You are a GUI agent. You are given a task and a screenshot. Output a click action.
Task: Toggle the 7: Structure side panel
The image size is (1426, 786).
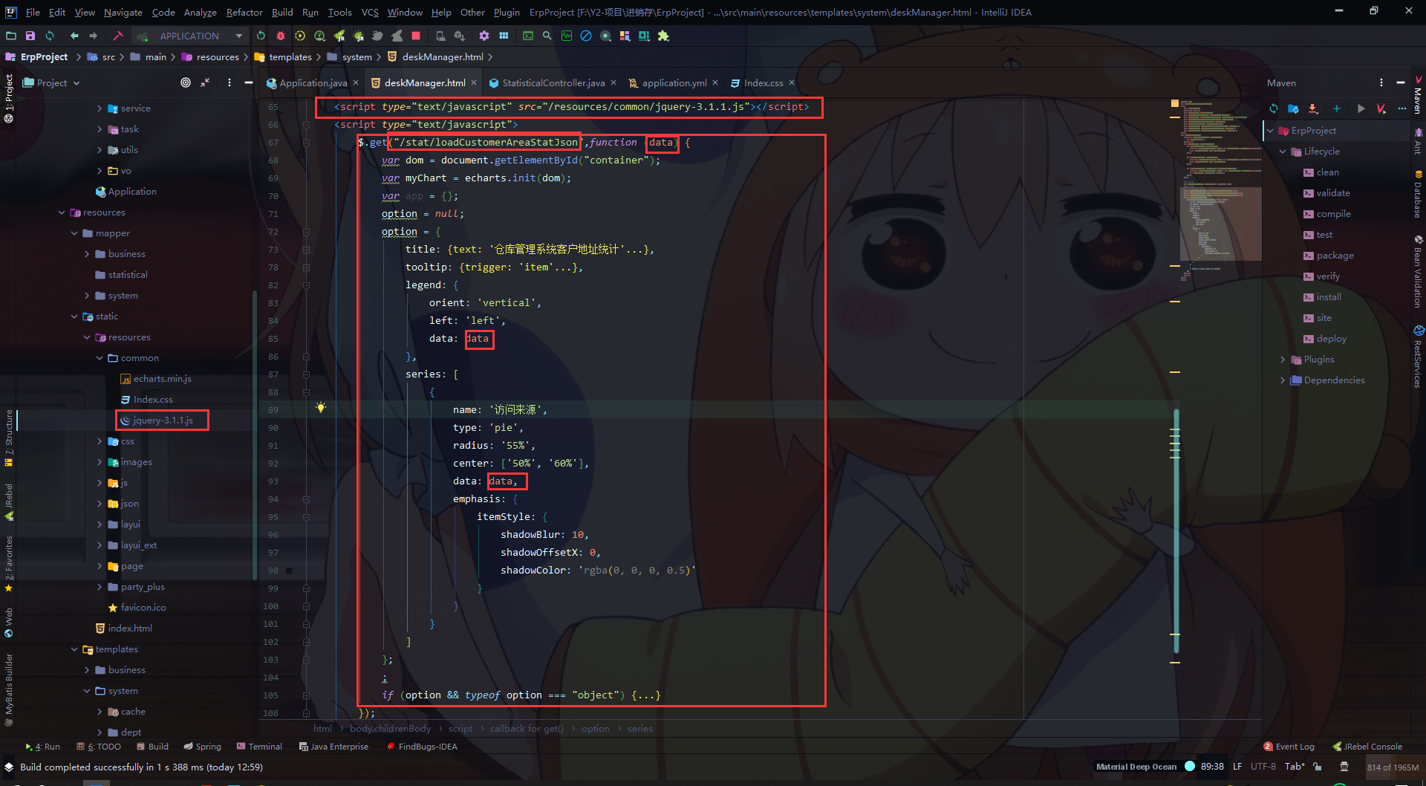[x=9, y=438]
